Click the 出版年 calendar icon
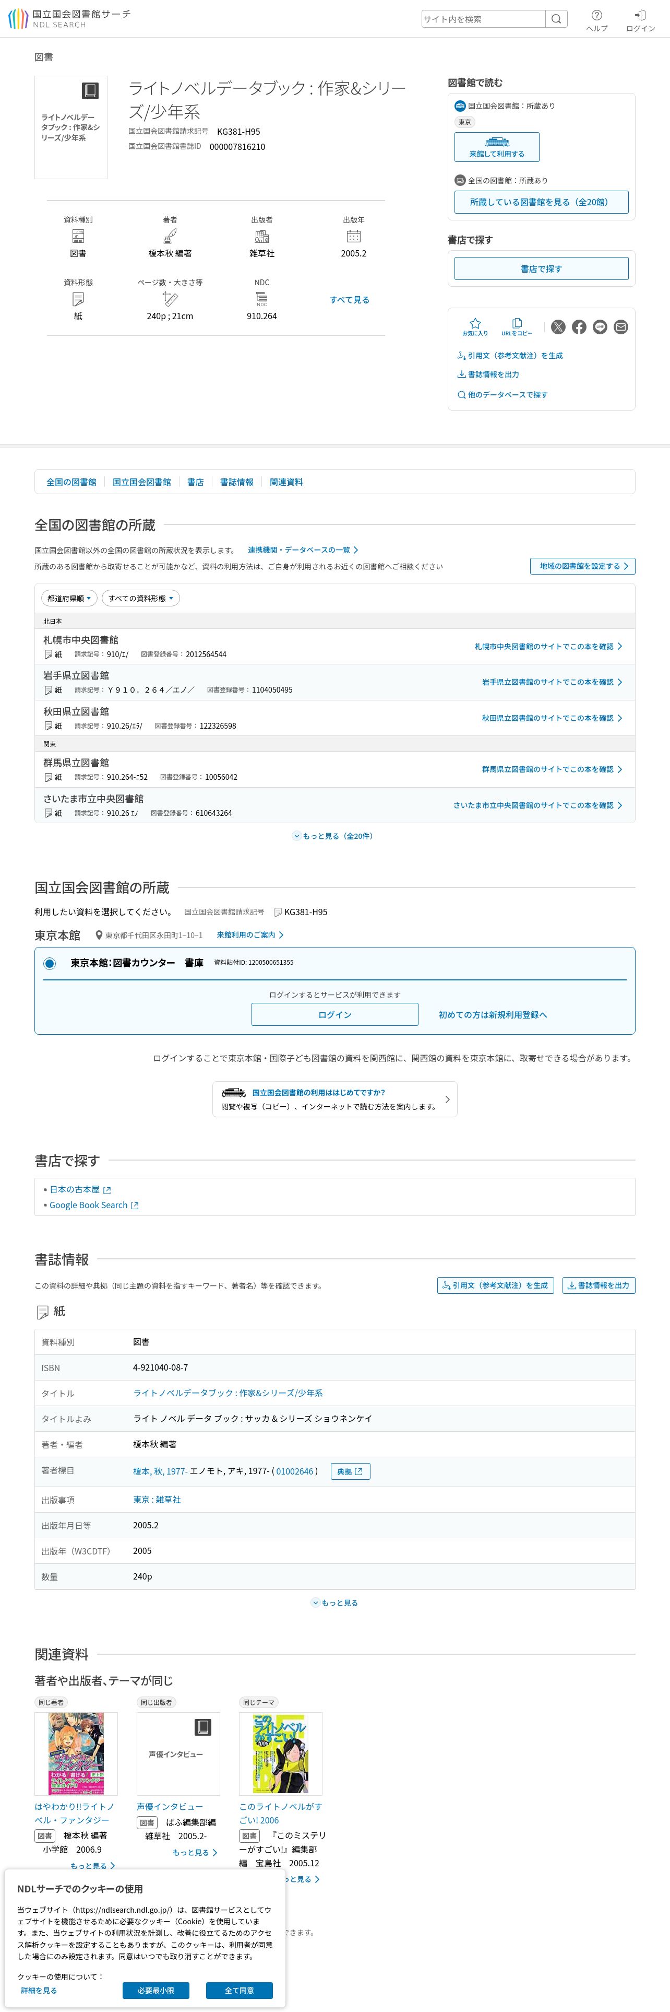Image resolution: width=670 pixels, height=2012 pixels. point(353,236)
